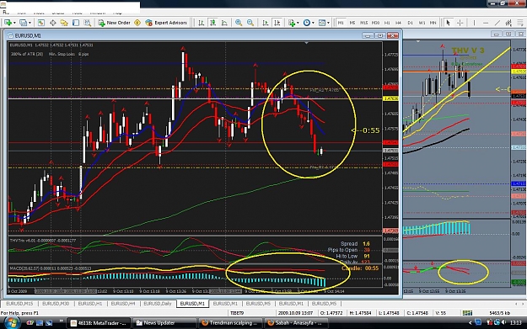Select the arrow cursor tool
527x329 pixels.
tap(448, 23)
